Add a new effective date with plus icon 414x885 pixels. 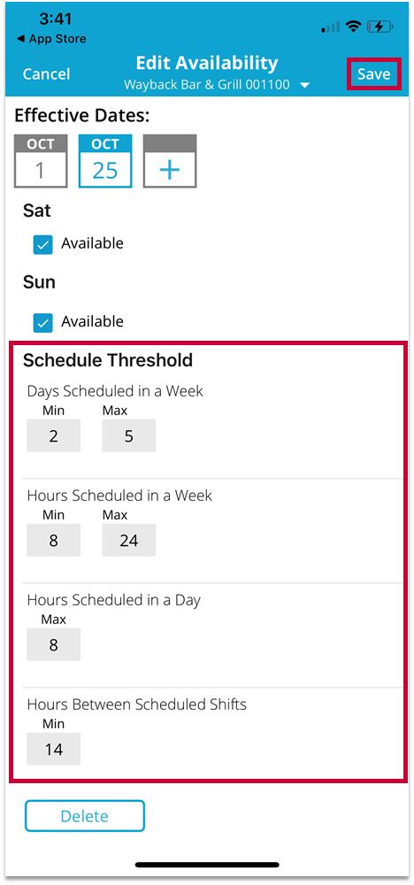coord(170,161)
